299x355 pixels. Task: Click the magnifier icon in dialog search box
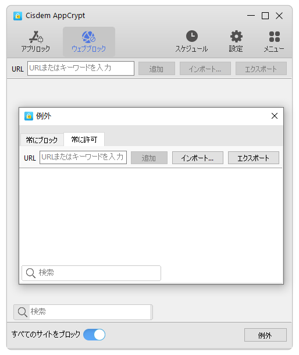31,274
